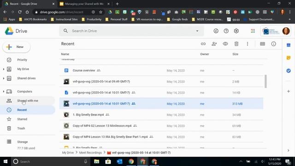Screen dimensions: 295x166
Task: Click the Share (add person) icon
Action: click(214, 44)
